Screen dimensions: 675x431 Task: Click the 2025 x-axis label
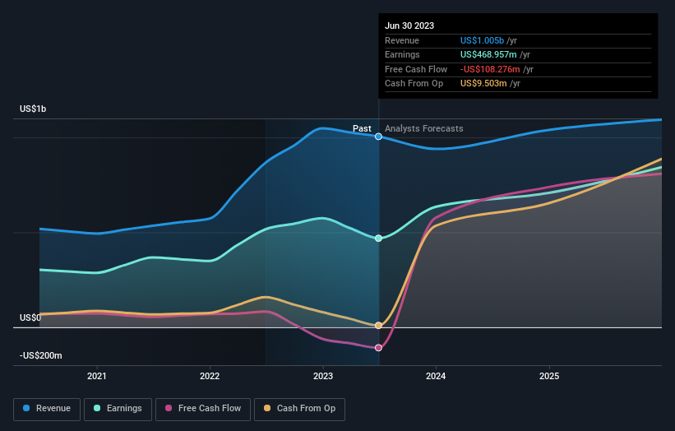tap(549, 376)
